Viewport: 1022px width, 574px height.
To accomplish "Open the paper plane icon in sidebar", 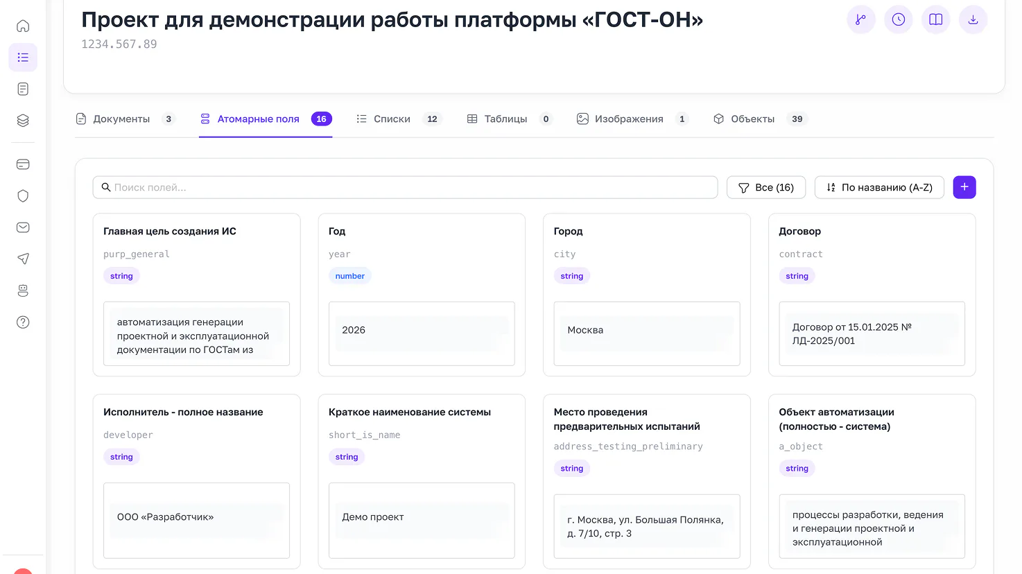I will (23, 259).
